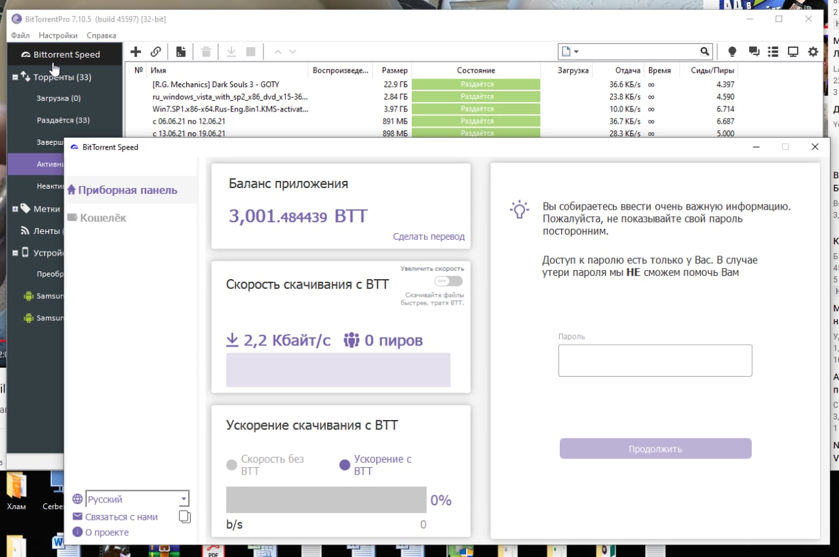Viewport: 839px width, 557px height.
Task: Click the download speed graph area
Action: pyautogui.click(x=338, y=370)
